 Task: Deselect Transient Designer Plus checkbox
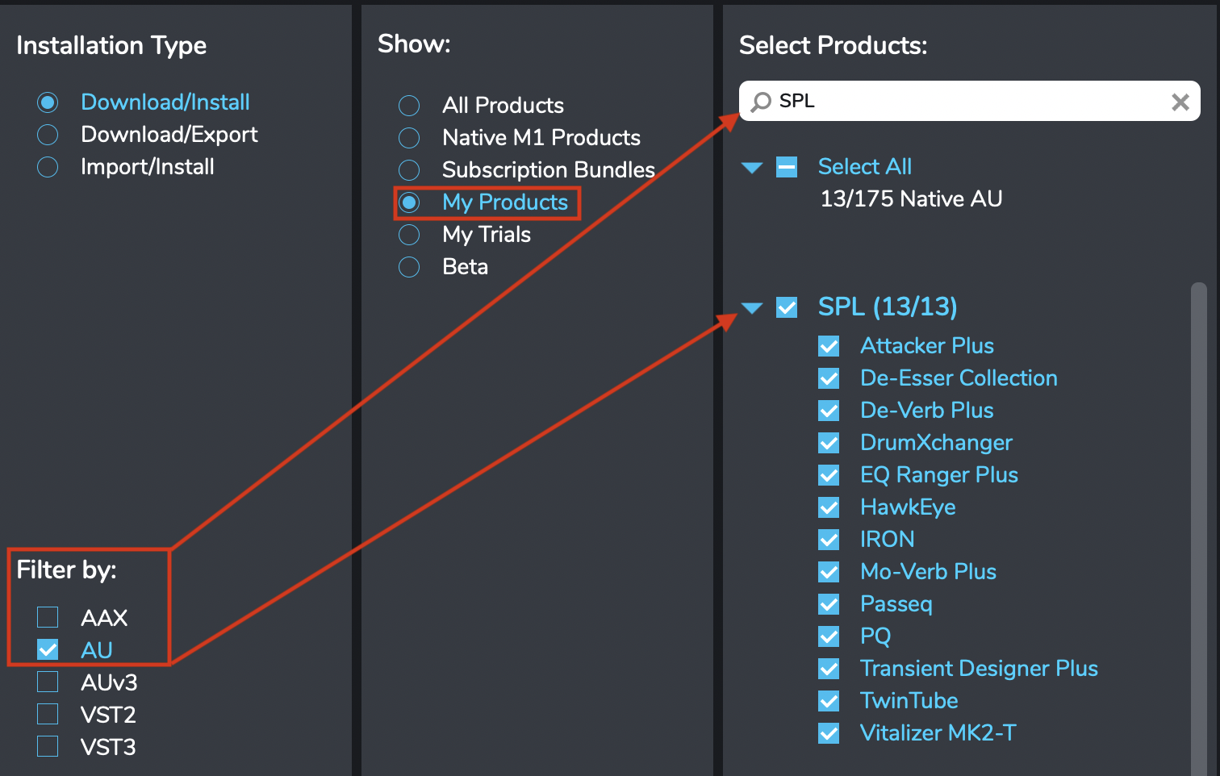(829, 669)
